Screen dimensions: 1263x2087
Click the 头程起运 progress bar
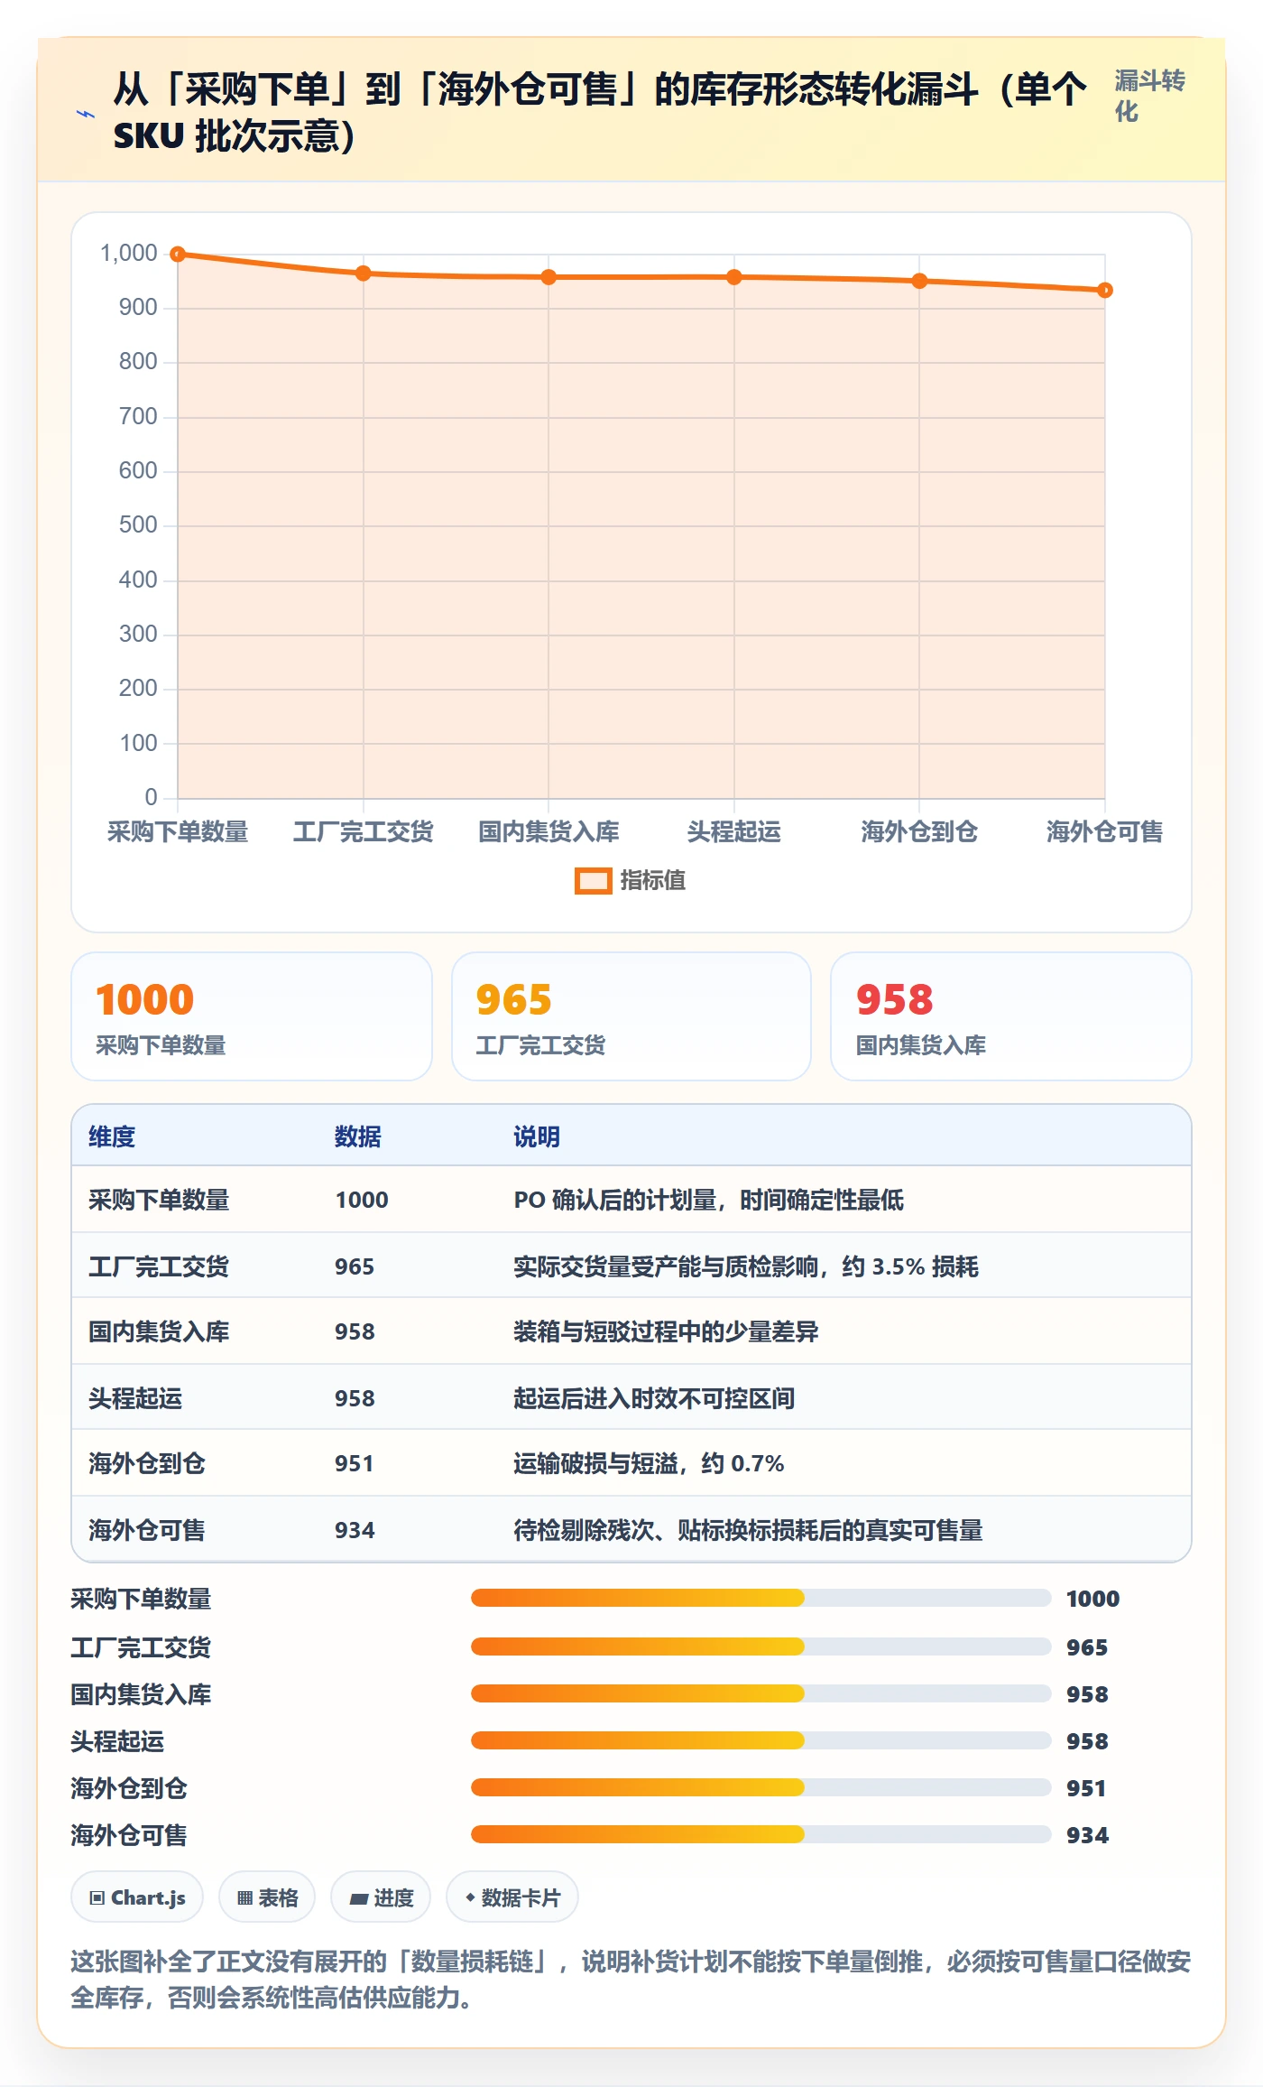pyautogui.click(x=761, y=1740)
